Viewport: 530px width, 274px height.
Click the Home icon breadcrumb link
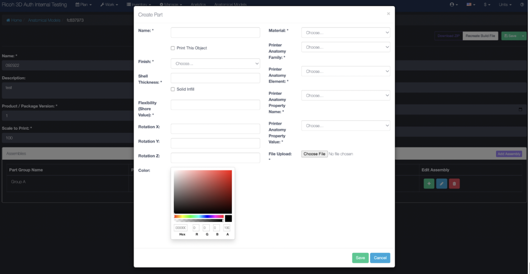point(14,20)
